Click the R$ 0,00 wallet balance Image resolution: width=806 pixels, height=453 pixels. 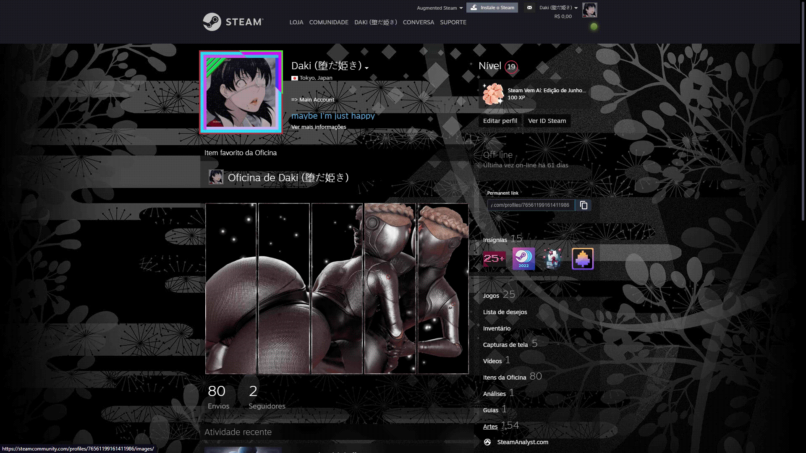563,16
